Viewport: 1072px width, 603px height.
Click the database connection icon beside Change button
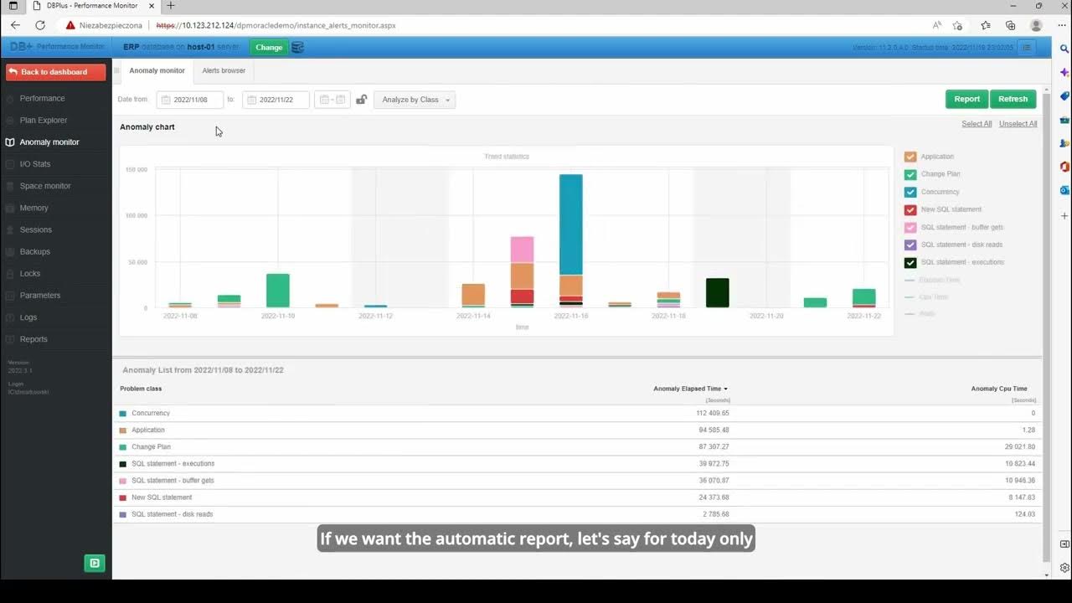coord(298,48)
